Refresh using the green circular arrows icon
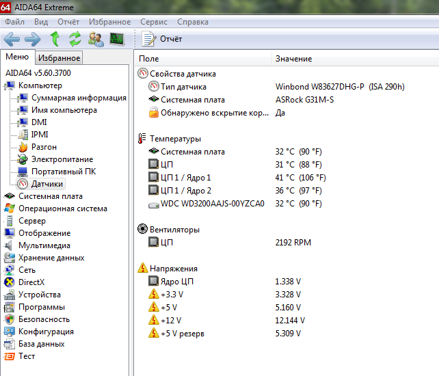This screenshot has width=439, height=376. 75,39
